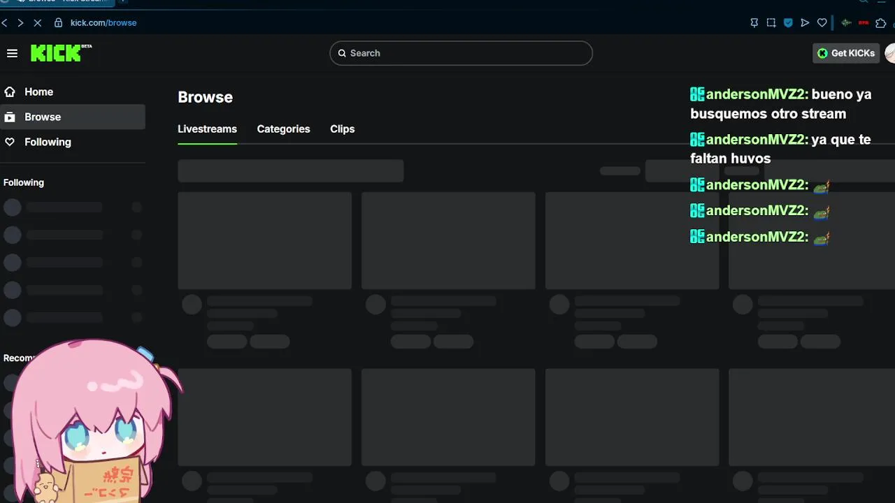Open the hamburger sidebar menu

pyautogui.click(x=12, y=53)
